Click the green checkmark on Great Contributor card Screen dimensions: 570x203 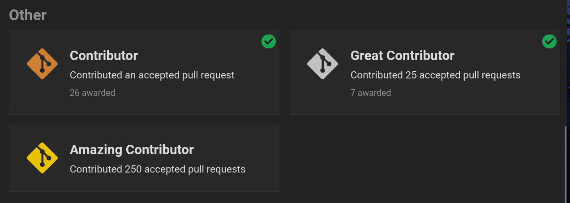pos(549,42)
